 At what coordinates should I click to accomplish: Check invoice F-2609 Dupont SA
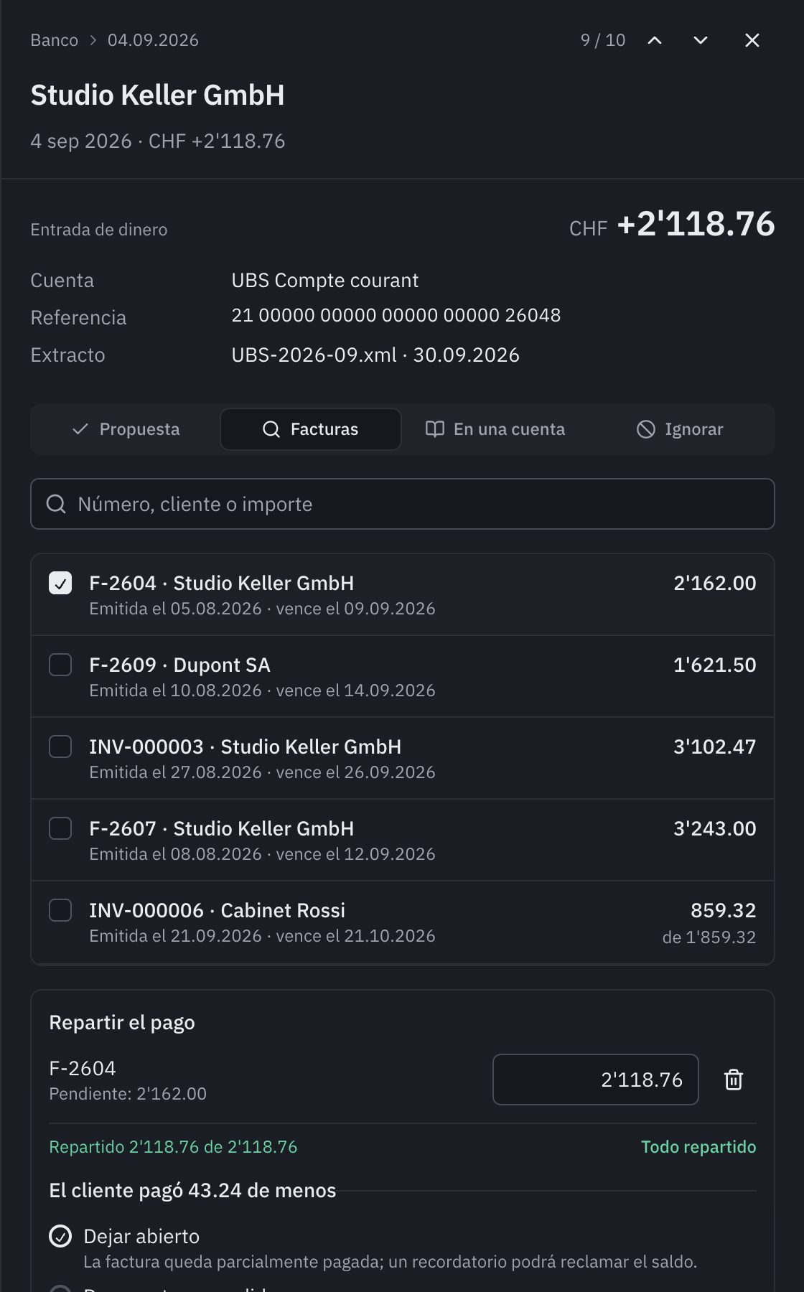pos(60,665)
